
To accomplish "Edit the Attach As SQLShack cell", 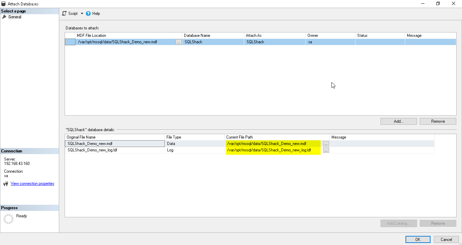I will coord(274,42).
